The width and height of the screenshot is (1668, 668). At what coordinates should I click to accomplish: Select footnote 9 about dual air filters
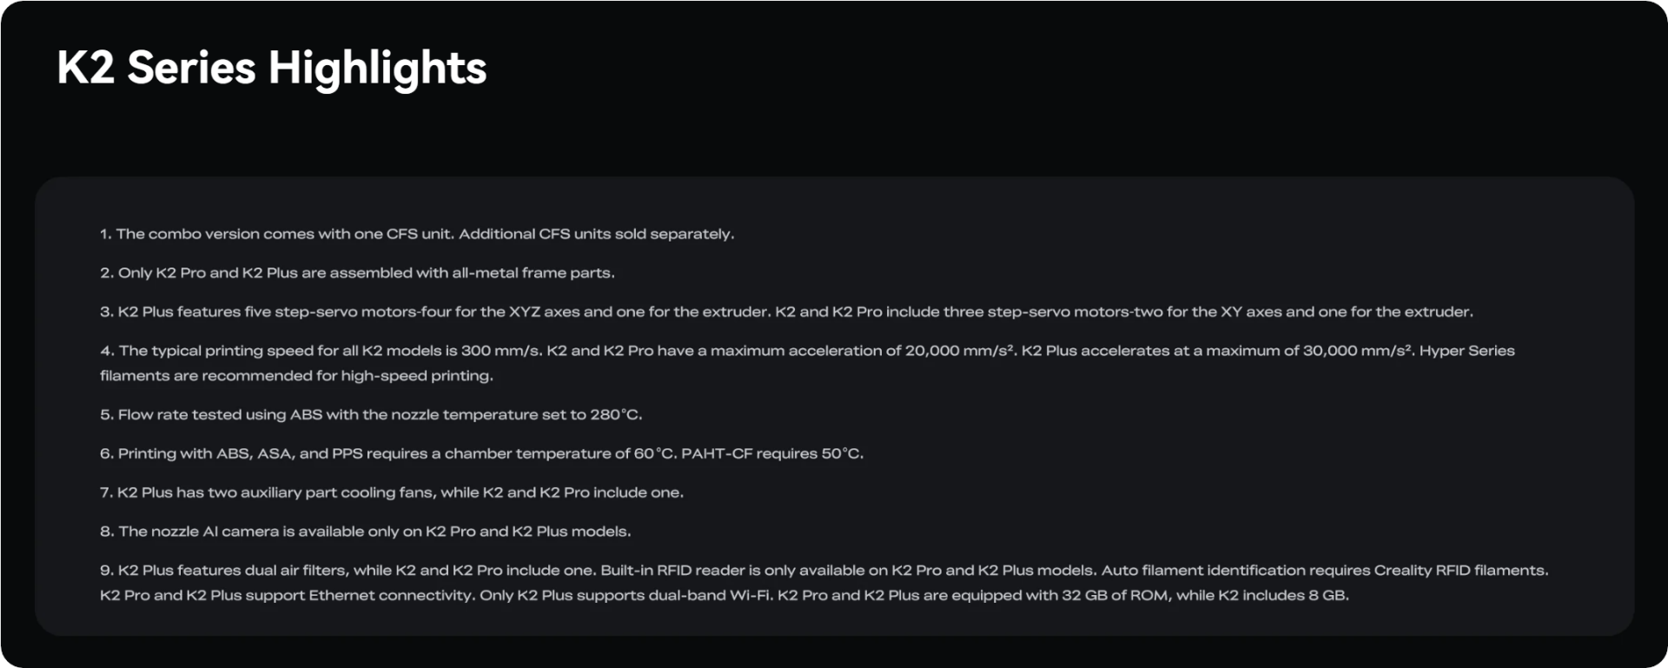(824, 583)
